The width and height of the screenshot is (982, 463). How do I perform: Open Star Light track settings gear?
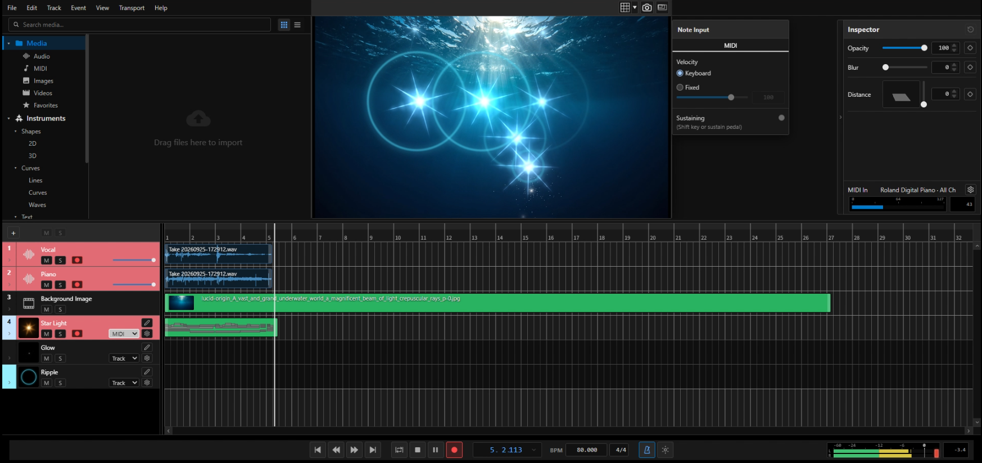(147, 334)
